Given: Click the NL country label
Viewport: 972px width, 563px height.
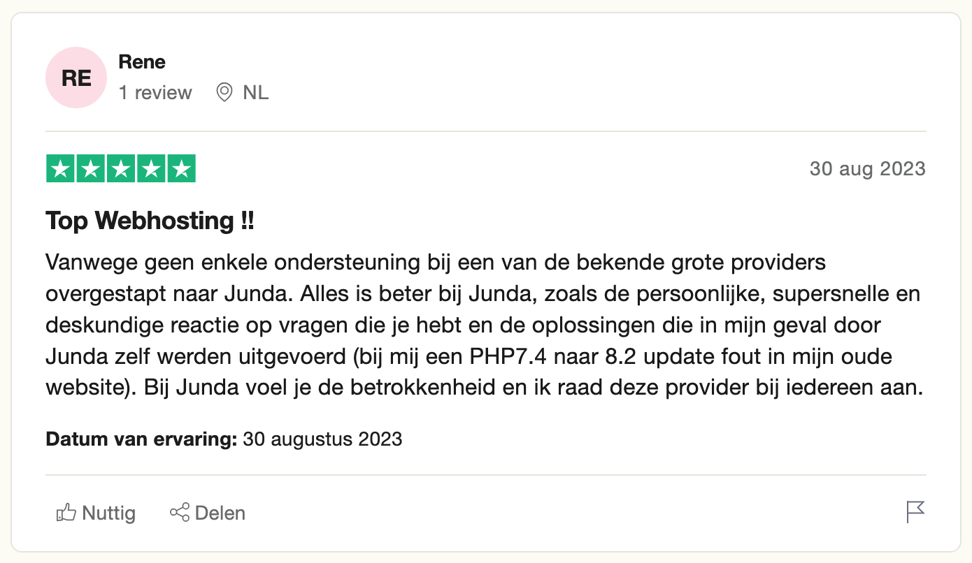Looking at the screenshot, I should click(255, 92).
